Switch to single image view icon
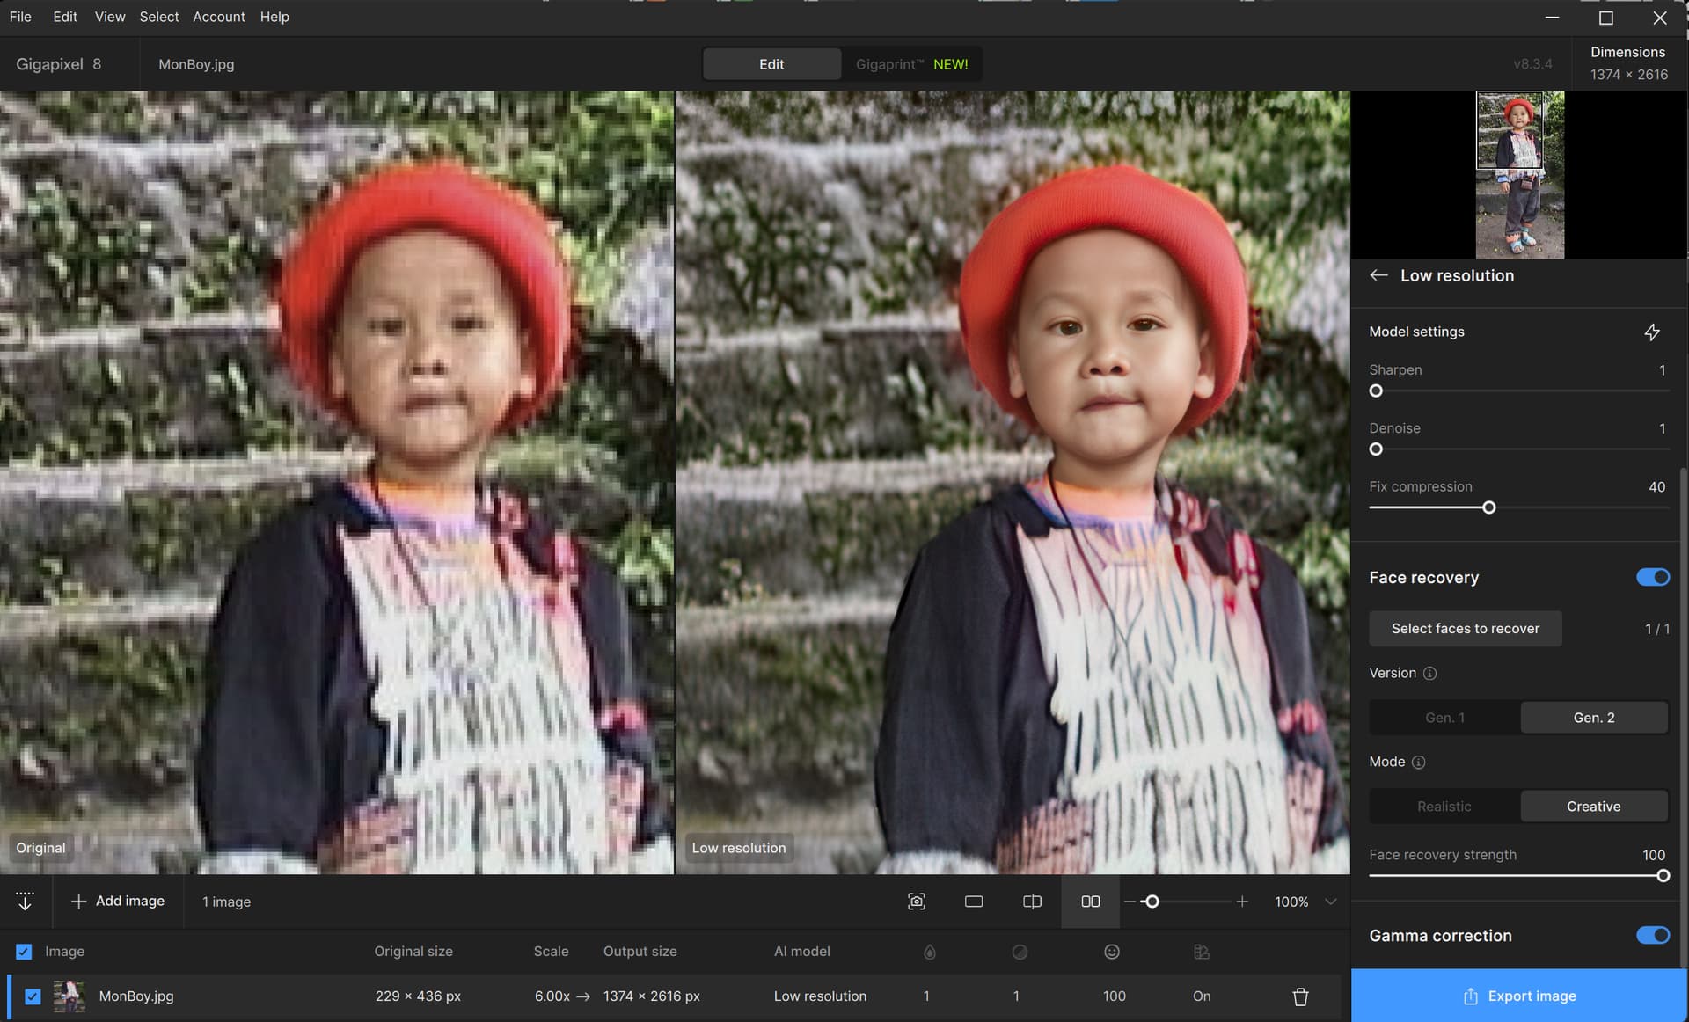This screenshot has width=1689, height=1022. [974, 902]
